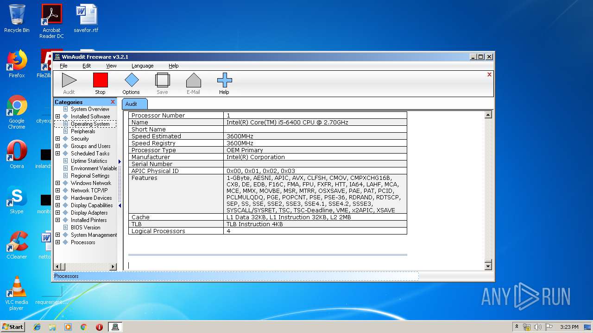Click categories horizontal scroll left arrow
Image resolution: width=593 pixels, height=333 pixels.
pyautogui.click(x=57, y=266)
